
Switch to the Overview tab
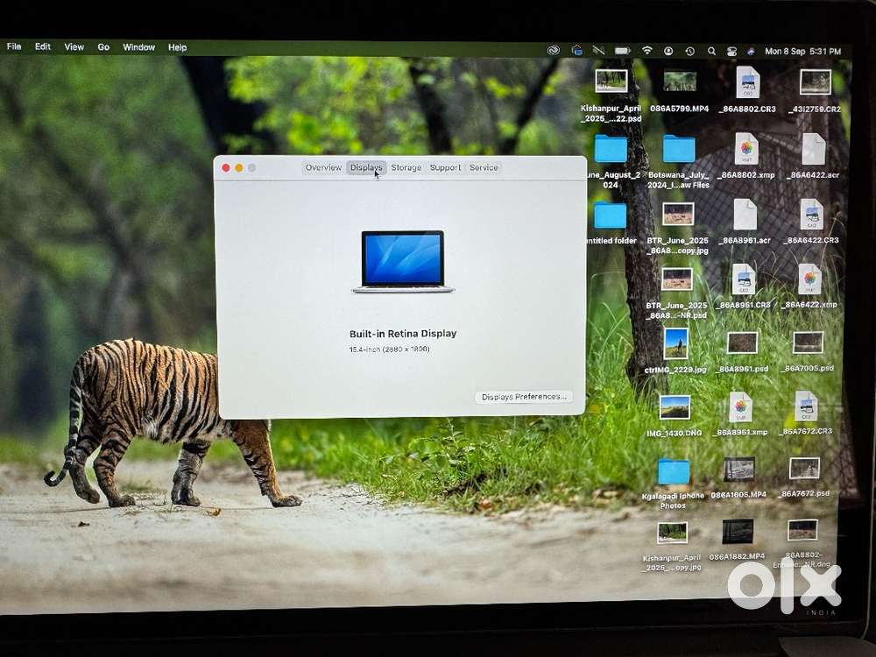click(323, 167)
